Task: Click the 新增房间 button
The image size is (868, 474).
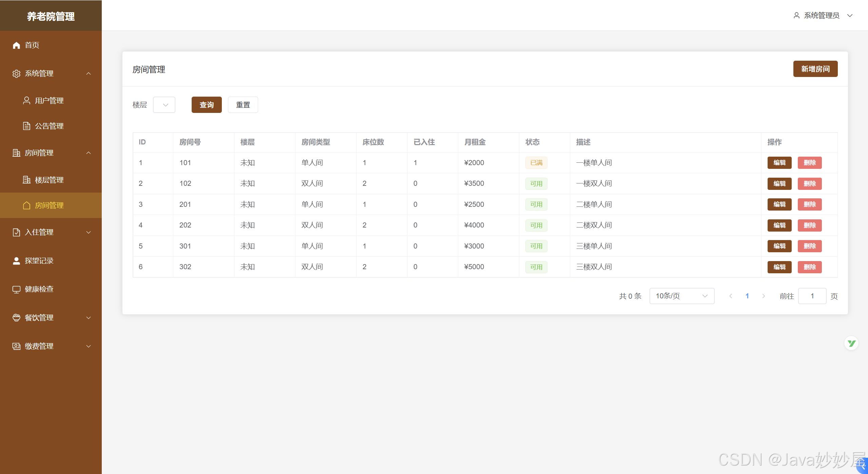Action: point(815,69)
